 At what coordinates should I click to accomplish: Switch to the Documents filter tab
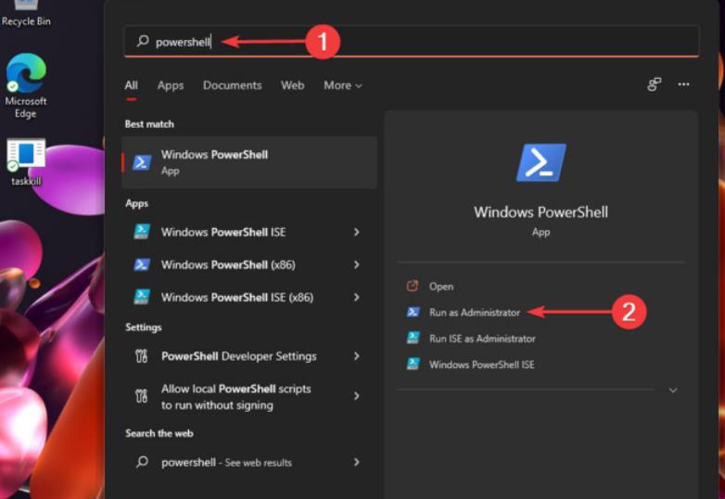[232, 85]
